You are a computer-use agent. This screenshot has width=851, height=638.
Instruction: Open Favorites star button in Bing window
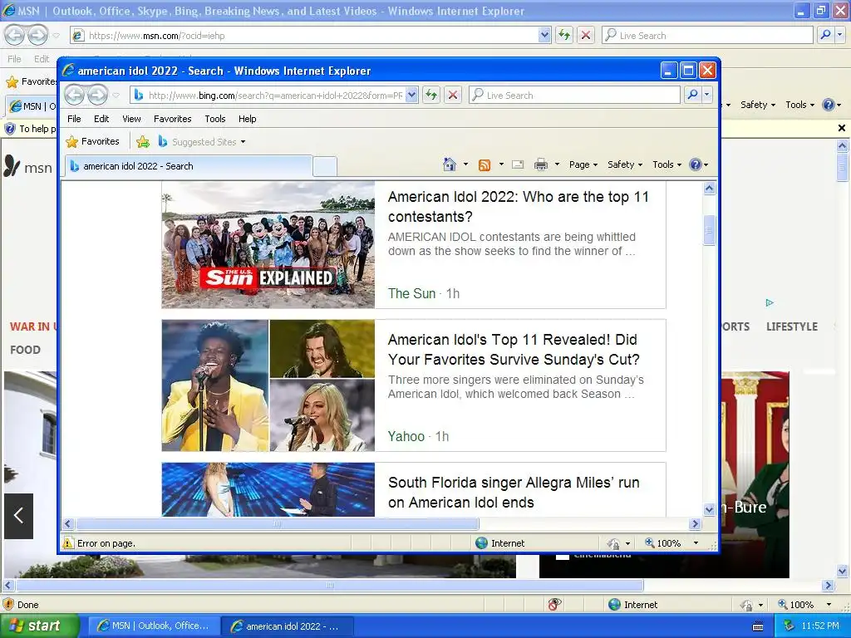coord(93,141)
